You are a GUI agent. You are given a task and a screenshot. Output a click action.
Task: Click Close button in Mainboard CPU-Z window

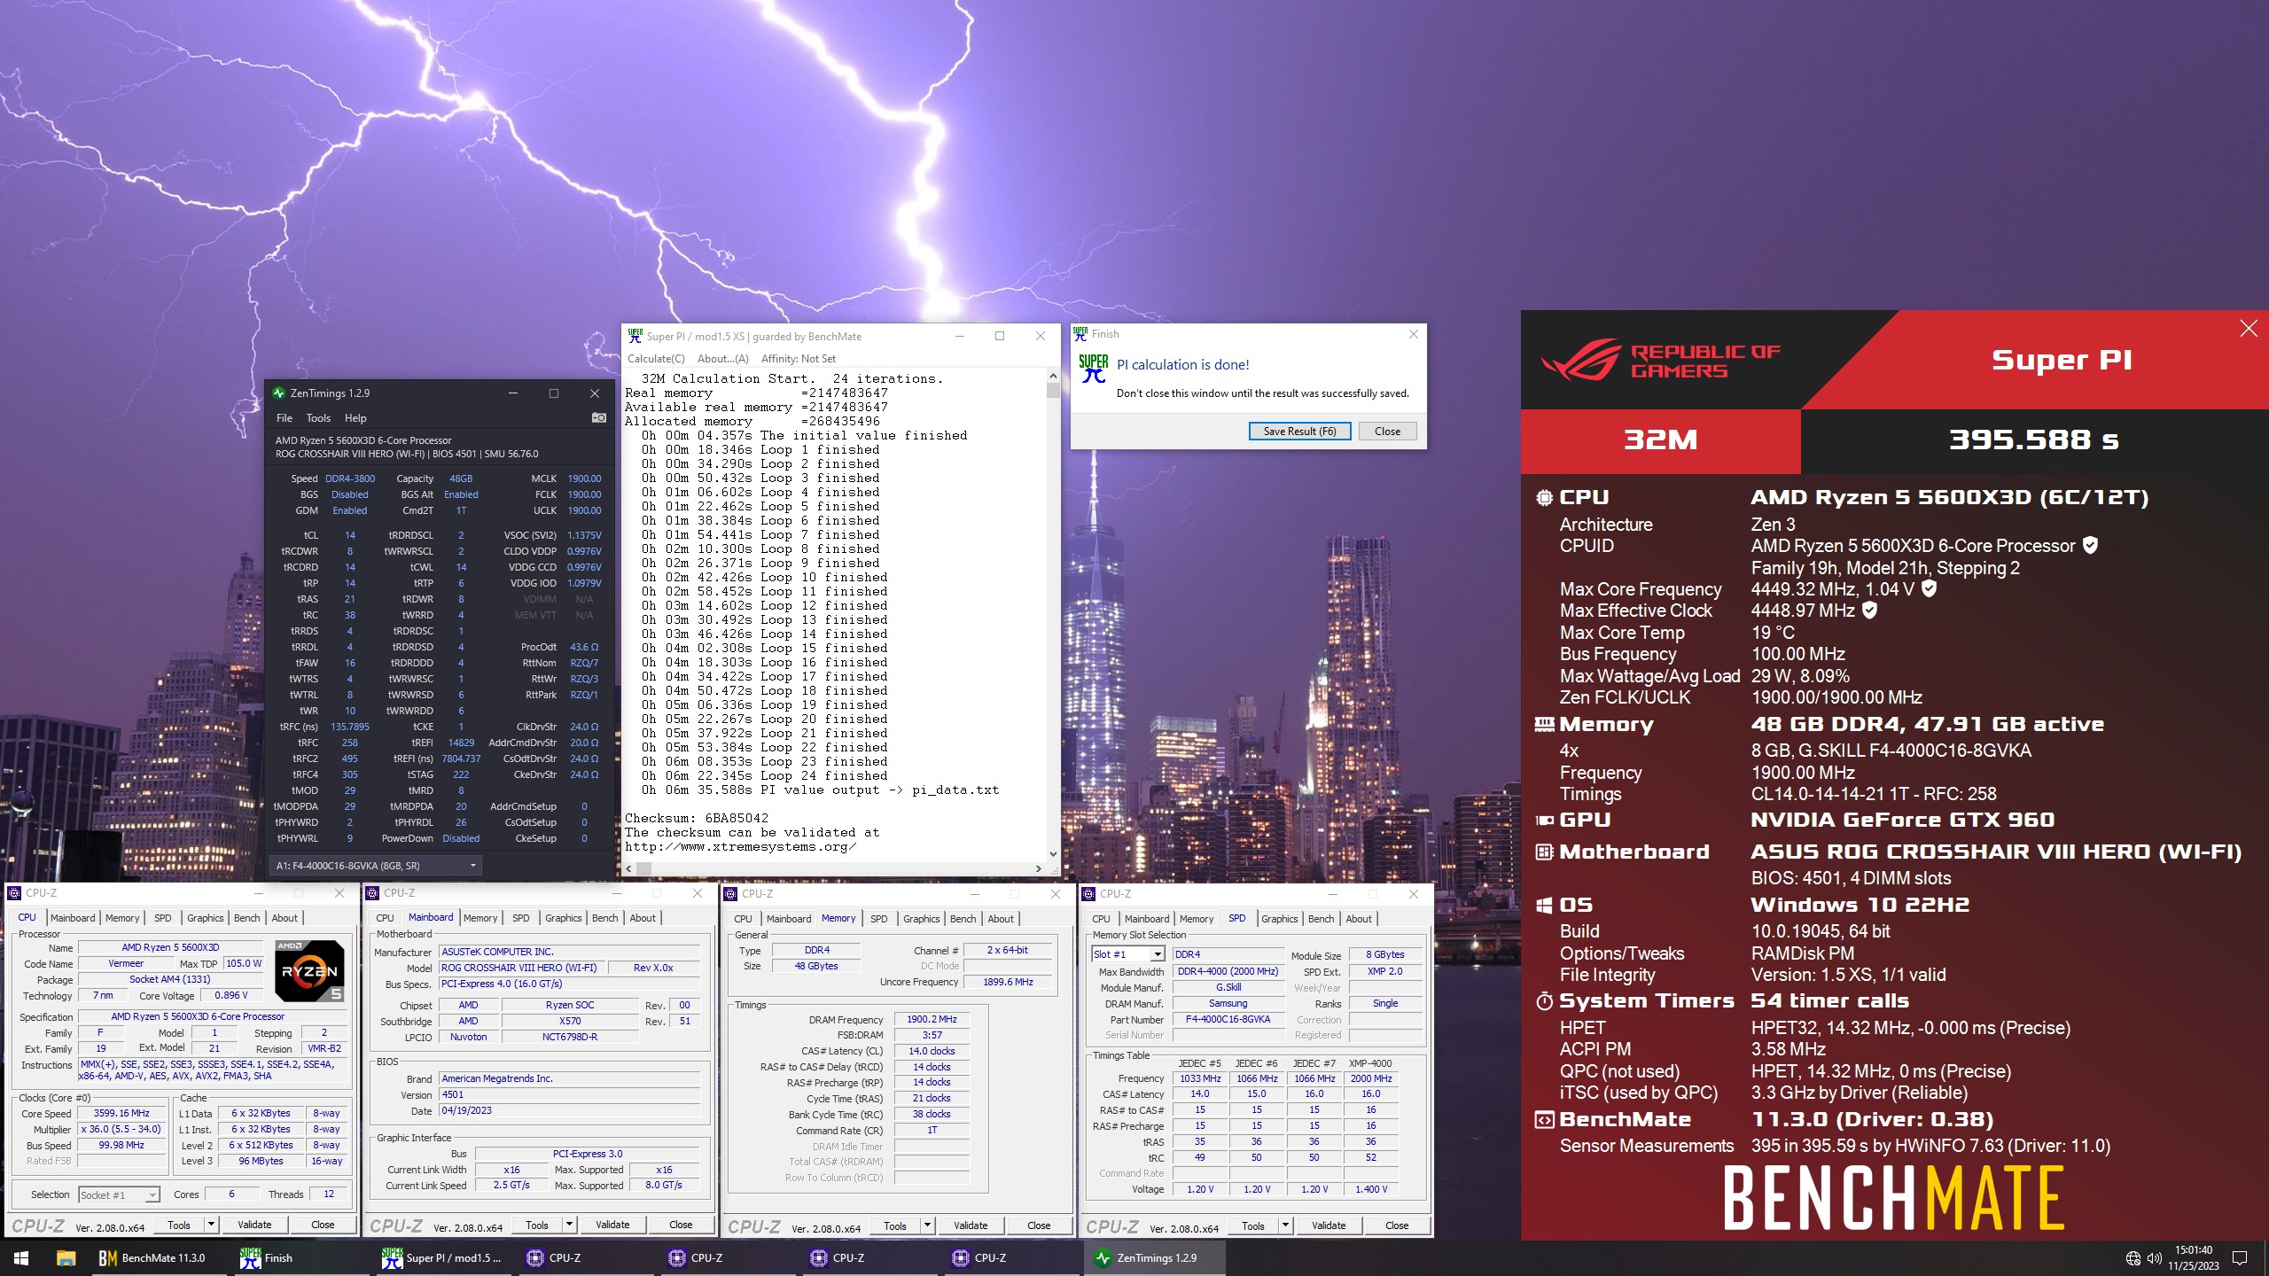tap(681, 1225)
